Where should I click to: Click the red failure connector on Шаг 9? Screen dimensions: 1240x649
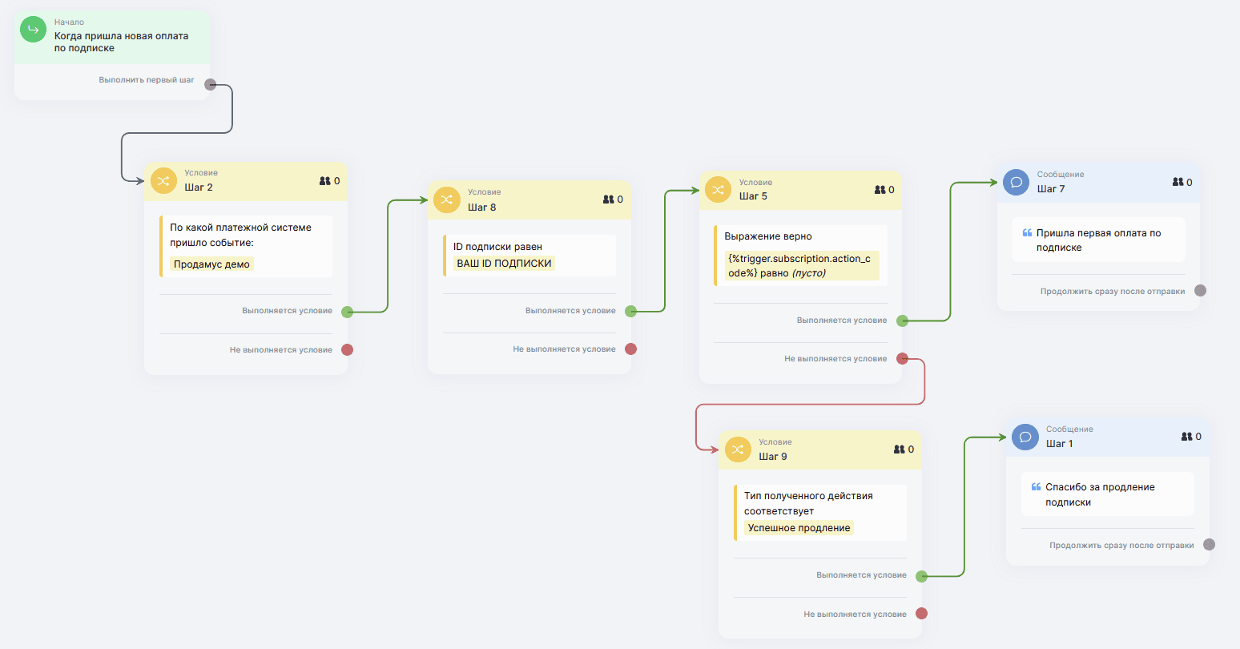point(921,614)
